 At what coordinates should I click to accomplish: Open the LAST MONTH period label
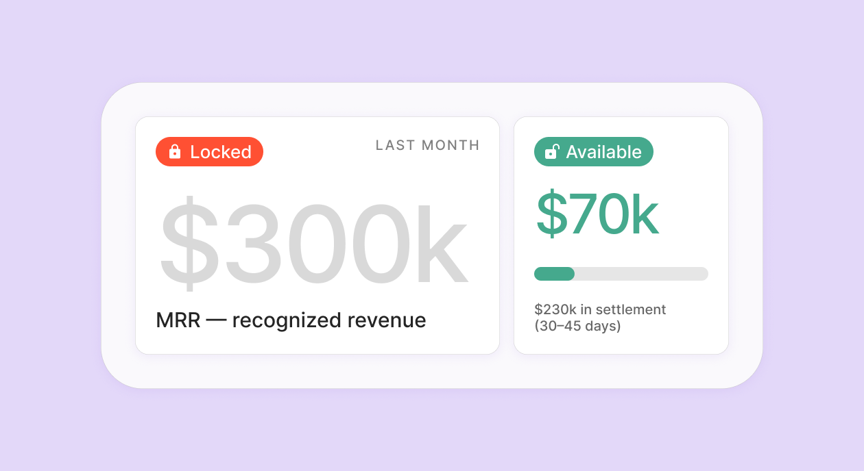(x=427, y=145)
